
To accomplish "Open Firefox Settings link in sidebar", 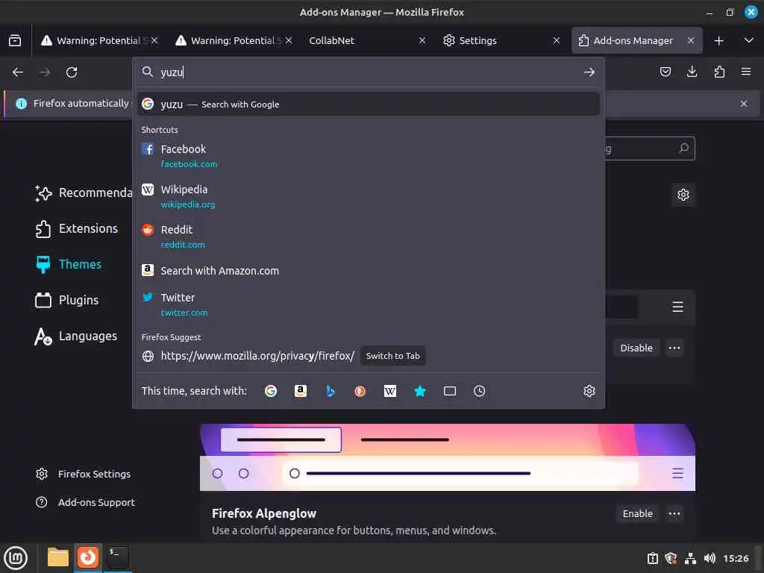I will 84,474.
